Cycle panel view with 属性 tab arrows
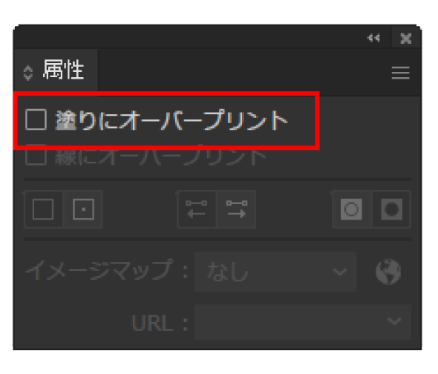Screen dimensions: 438x374 (28, 73)
